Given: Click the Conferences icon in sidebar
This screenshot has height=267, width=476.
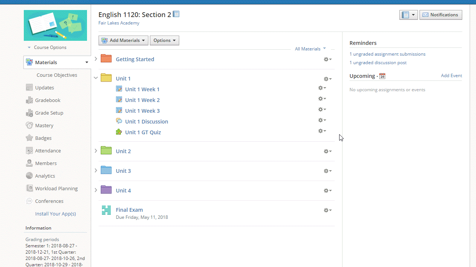Looking at the screenshot, I should point(29,201).
